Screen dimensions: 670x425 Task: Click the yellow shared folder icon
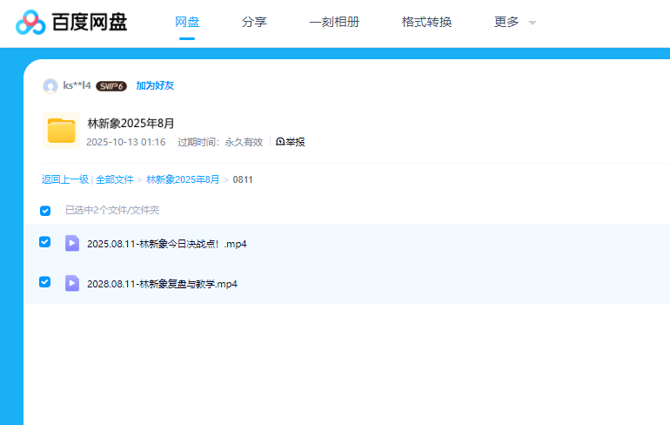[61, 131]
